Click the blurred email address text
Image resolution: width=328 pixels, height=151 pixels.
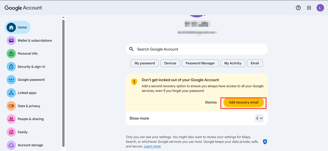pos(197,33)
